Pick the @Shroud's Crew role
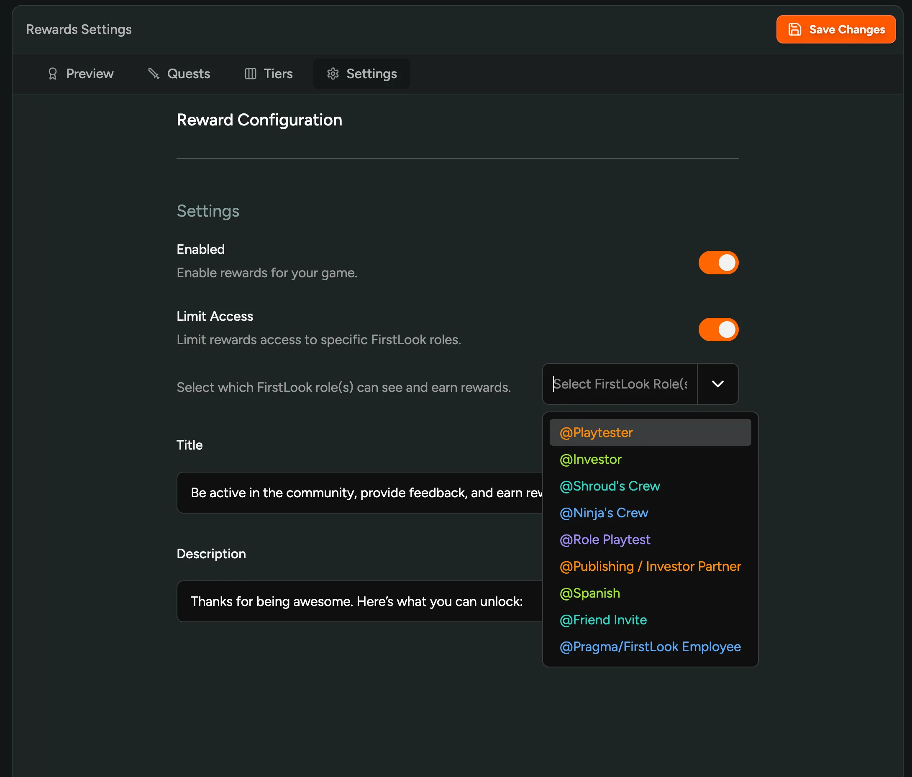Viewport: 912px width, 777px height. (x=610, y=486)
